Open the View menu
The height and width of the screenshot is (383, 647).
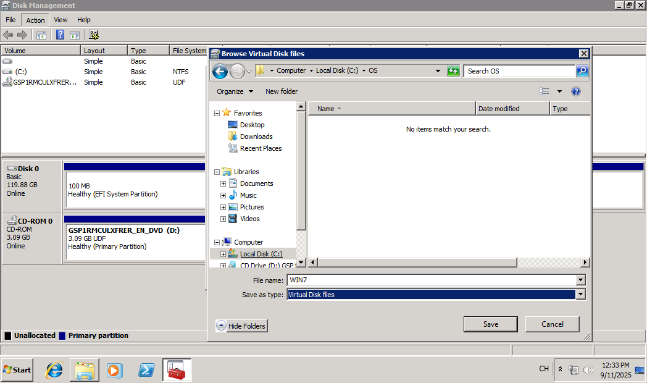coord(61,20)
